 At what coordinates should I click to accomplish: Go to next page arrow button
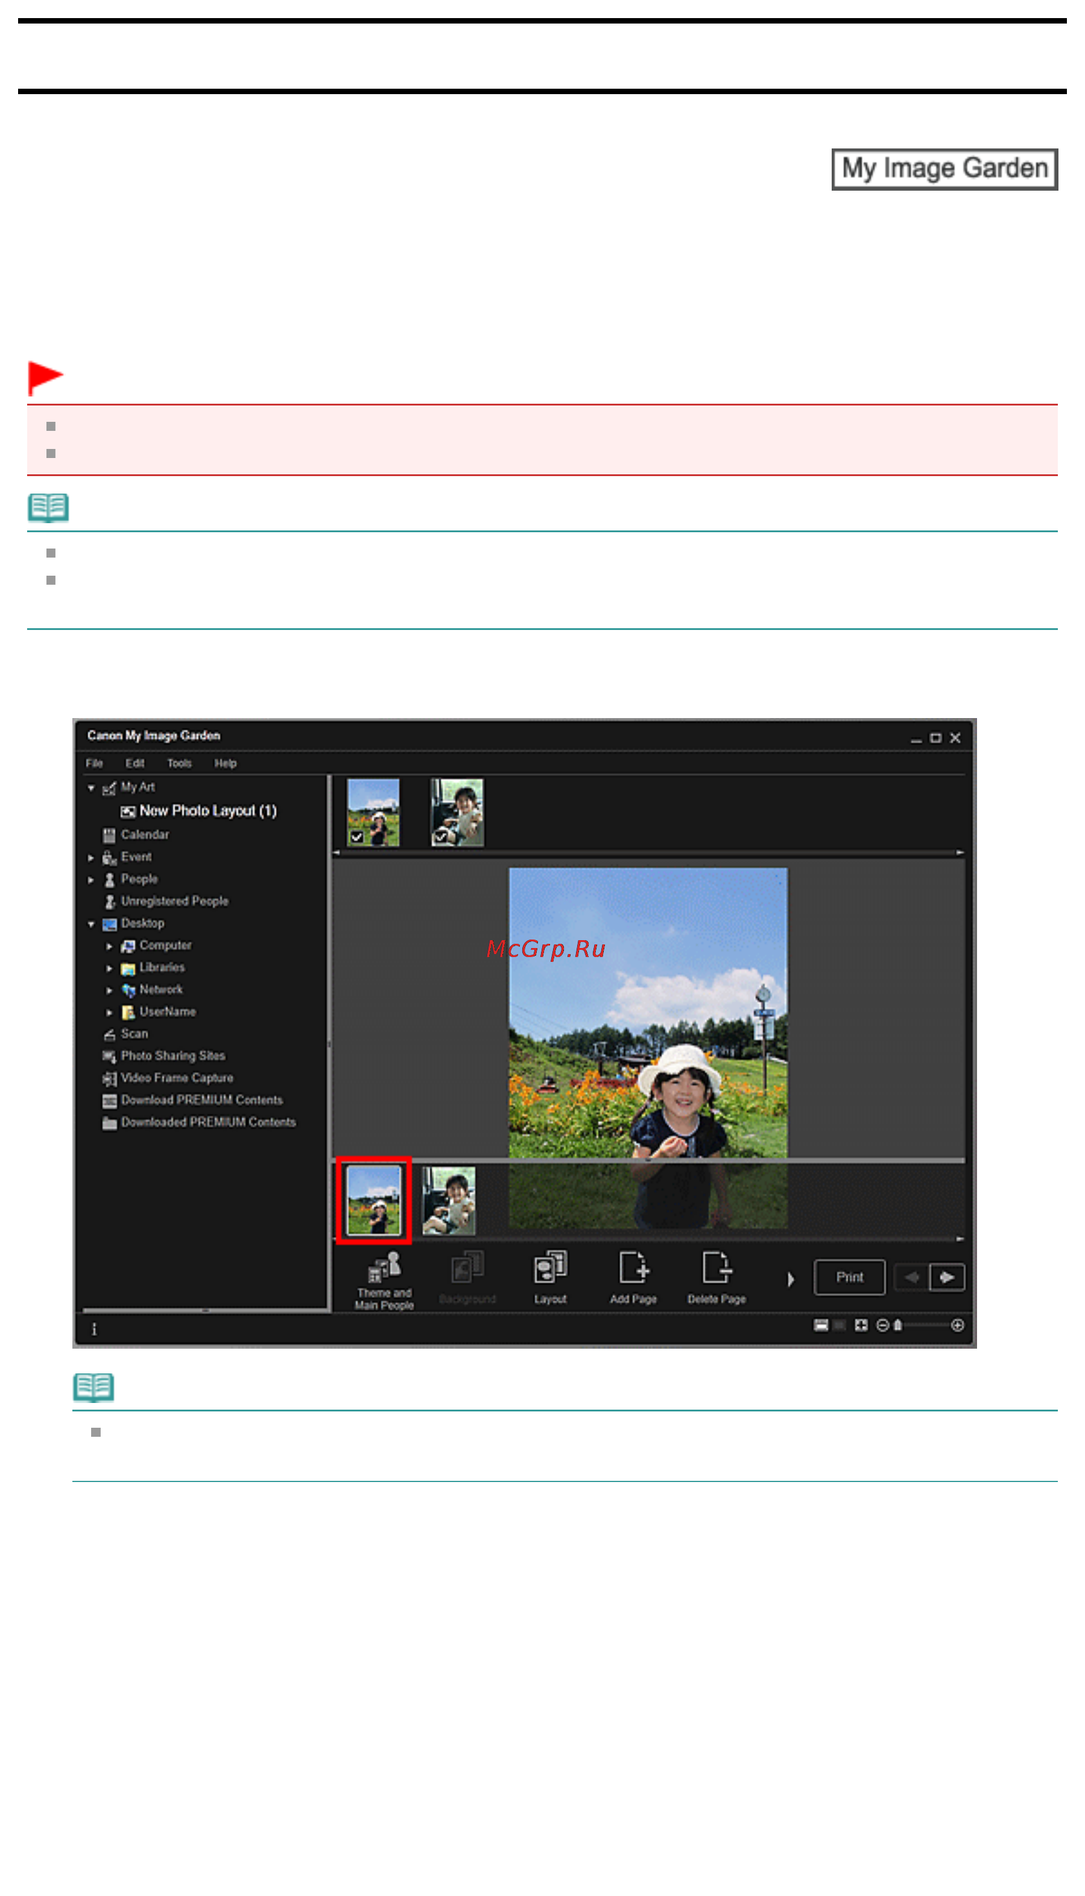(947, 1277)
